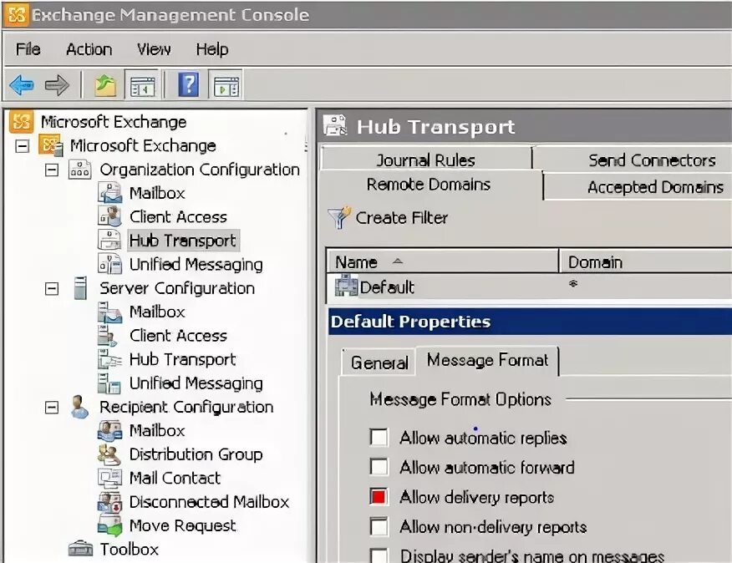
Task: Enable Allow non-delivery reports checkbox
Action: coord(379,526)
